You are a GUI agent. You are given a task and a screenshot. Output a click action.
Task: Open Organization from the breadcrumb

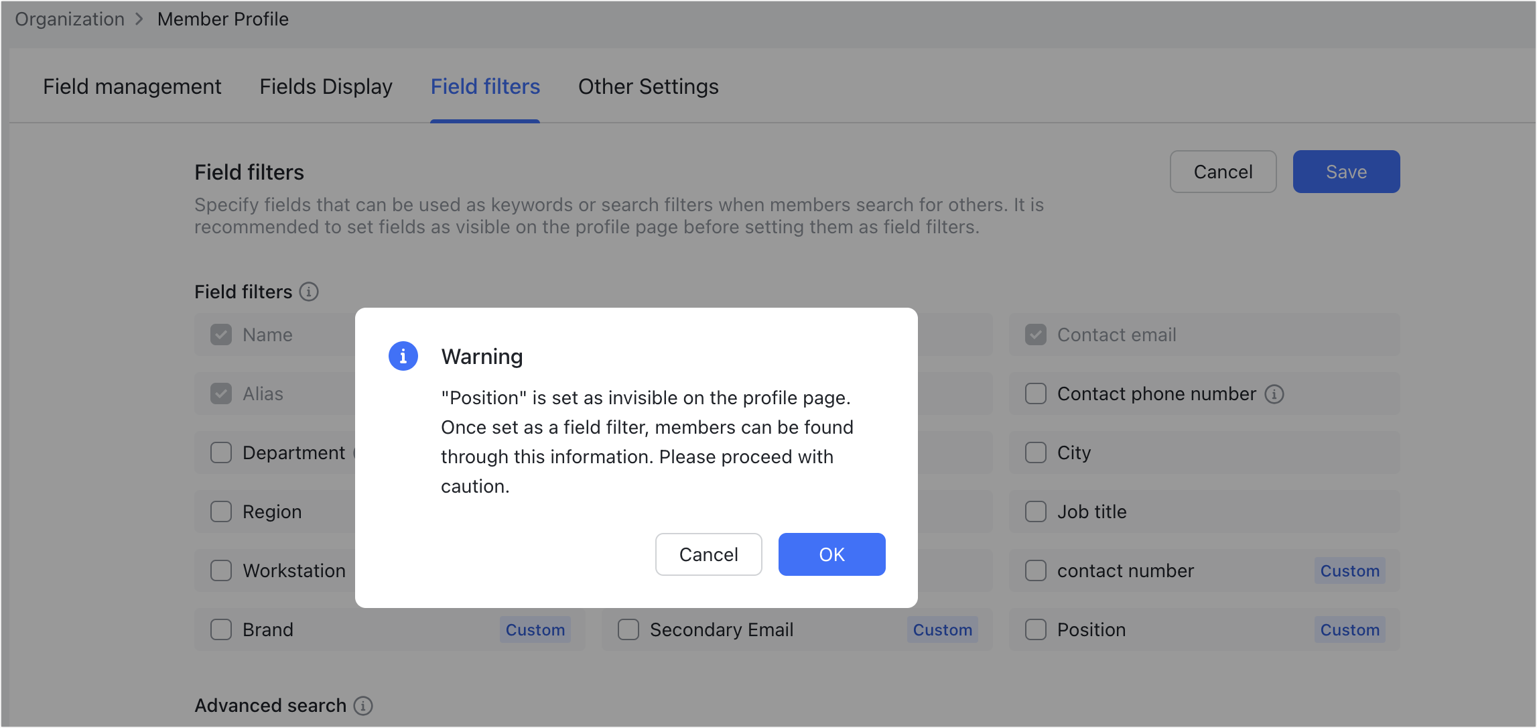(x=69, y=19)
